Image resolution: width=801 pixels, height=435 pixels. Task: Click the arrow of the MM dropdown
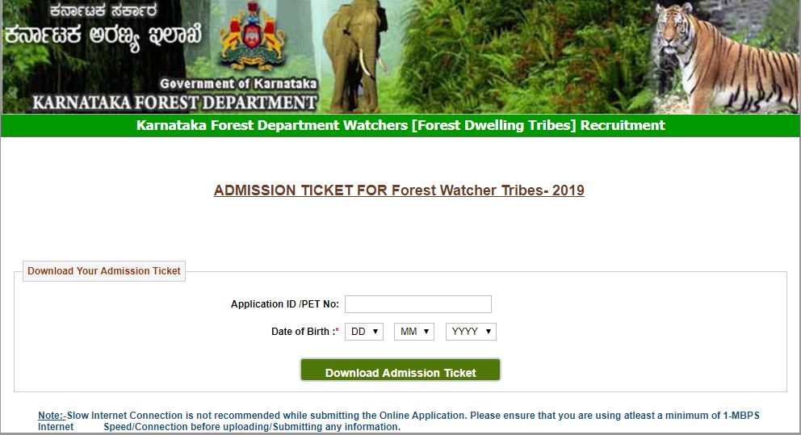[x=426, y=332]
